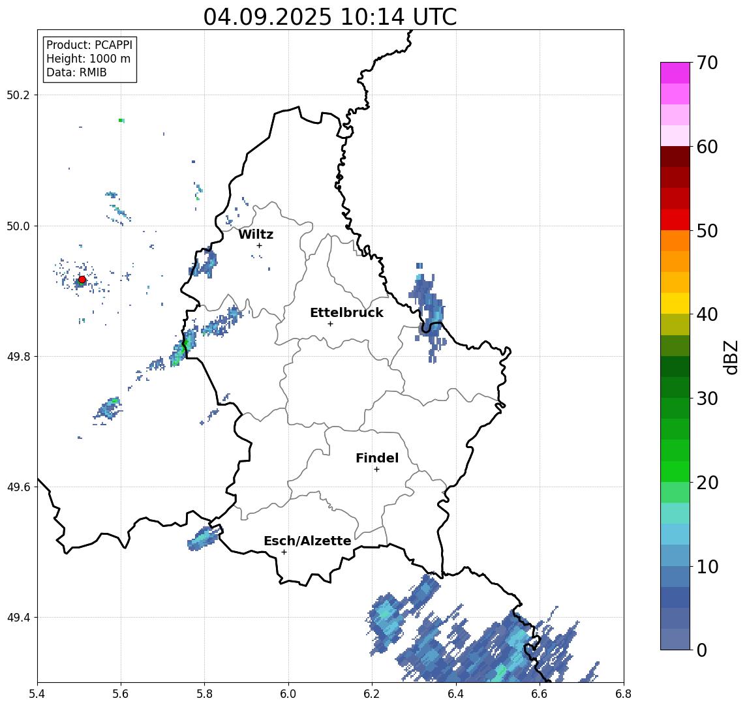The height and width of the screenshot is (707, 747).
Task: Click the 0 colorbar tick label
Action: [702, 650]
